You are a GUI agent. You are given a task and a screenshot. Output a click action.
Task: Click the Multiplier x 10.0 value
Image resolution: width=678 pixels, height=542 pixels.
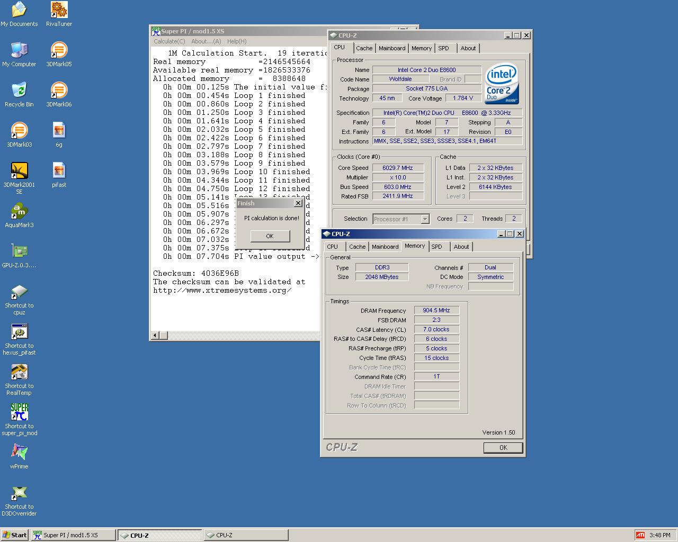(397, 177)
